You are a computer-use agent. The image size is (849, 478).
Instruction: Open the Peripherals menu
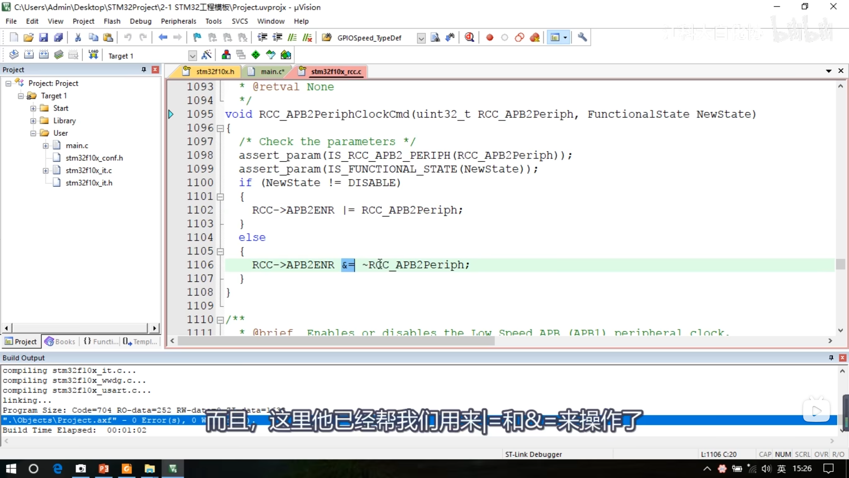178,21
